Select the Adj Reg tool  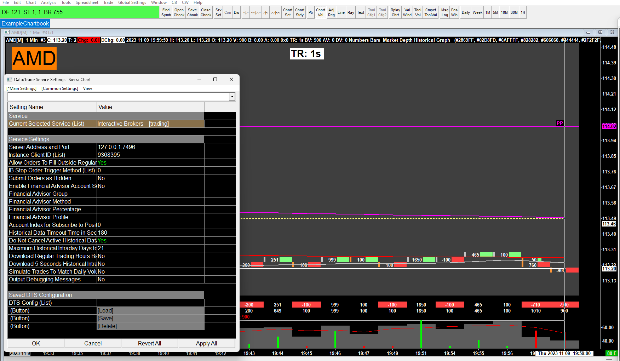tap(331, 12)
